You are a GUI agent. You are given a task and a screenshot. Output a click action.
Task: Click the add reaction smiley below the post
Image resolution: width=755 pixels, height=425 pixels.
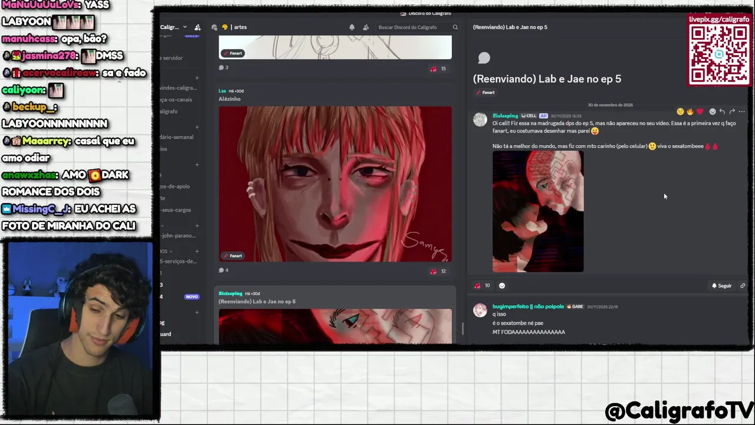[x=502, y=286]
